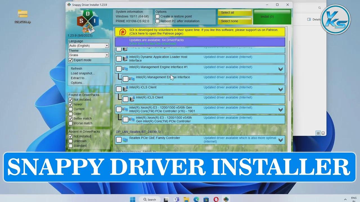The width and height of the screenshot is (360, 202).
Task: Check the Realtek PCIe GbE Family Controller driver
Action: [119, 139]
